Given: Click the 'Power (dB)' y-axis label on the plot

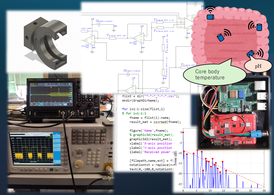Looking at the screenshot, I should click(176, 158).
